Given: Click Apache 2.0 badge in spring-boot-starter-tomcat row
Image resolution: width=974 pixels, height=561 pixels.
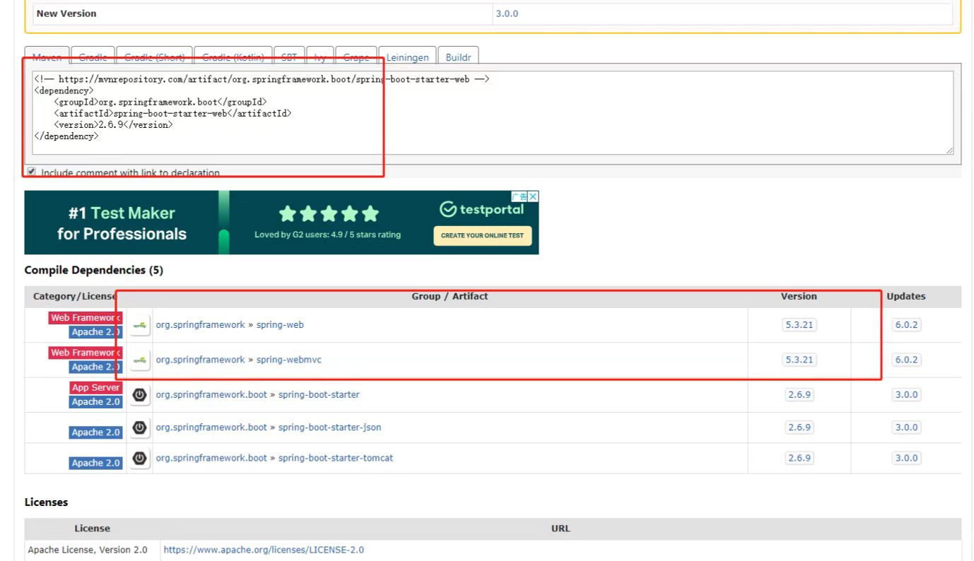Looking at the screenshot, I should [95, 463].
